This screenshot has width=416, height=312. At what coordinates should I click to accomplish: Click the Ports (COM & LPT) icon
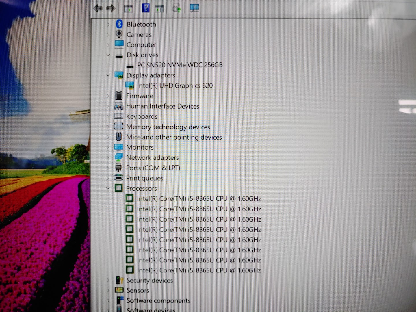click(118, 168)
